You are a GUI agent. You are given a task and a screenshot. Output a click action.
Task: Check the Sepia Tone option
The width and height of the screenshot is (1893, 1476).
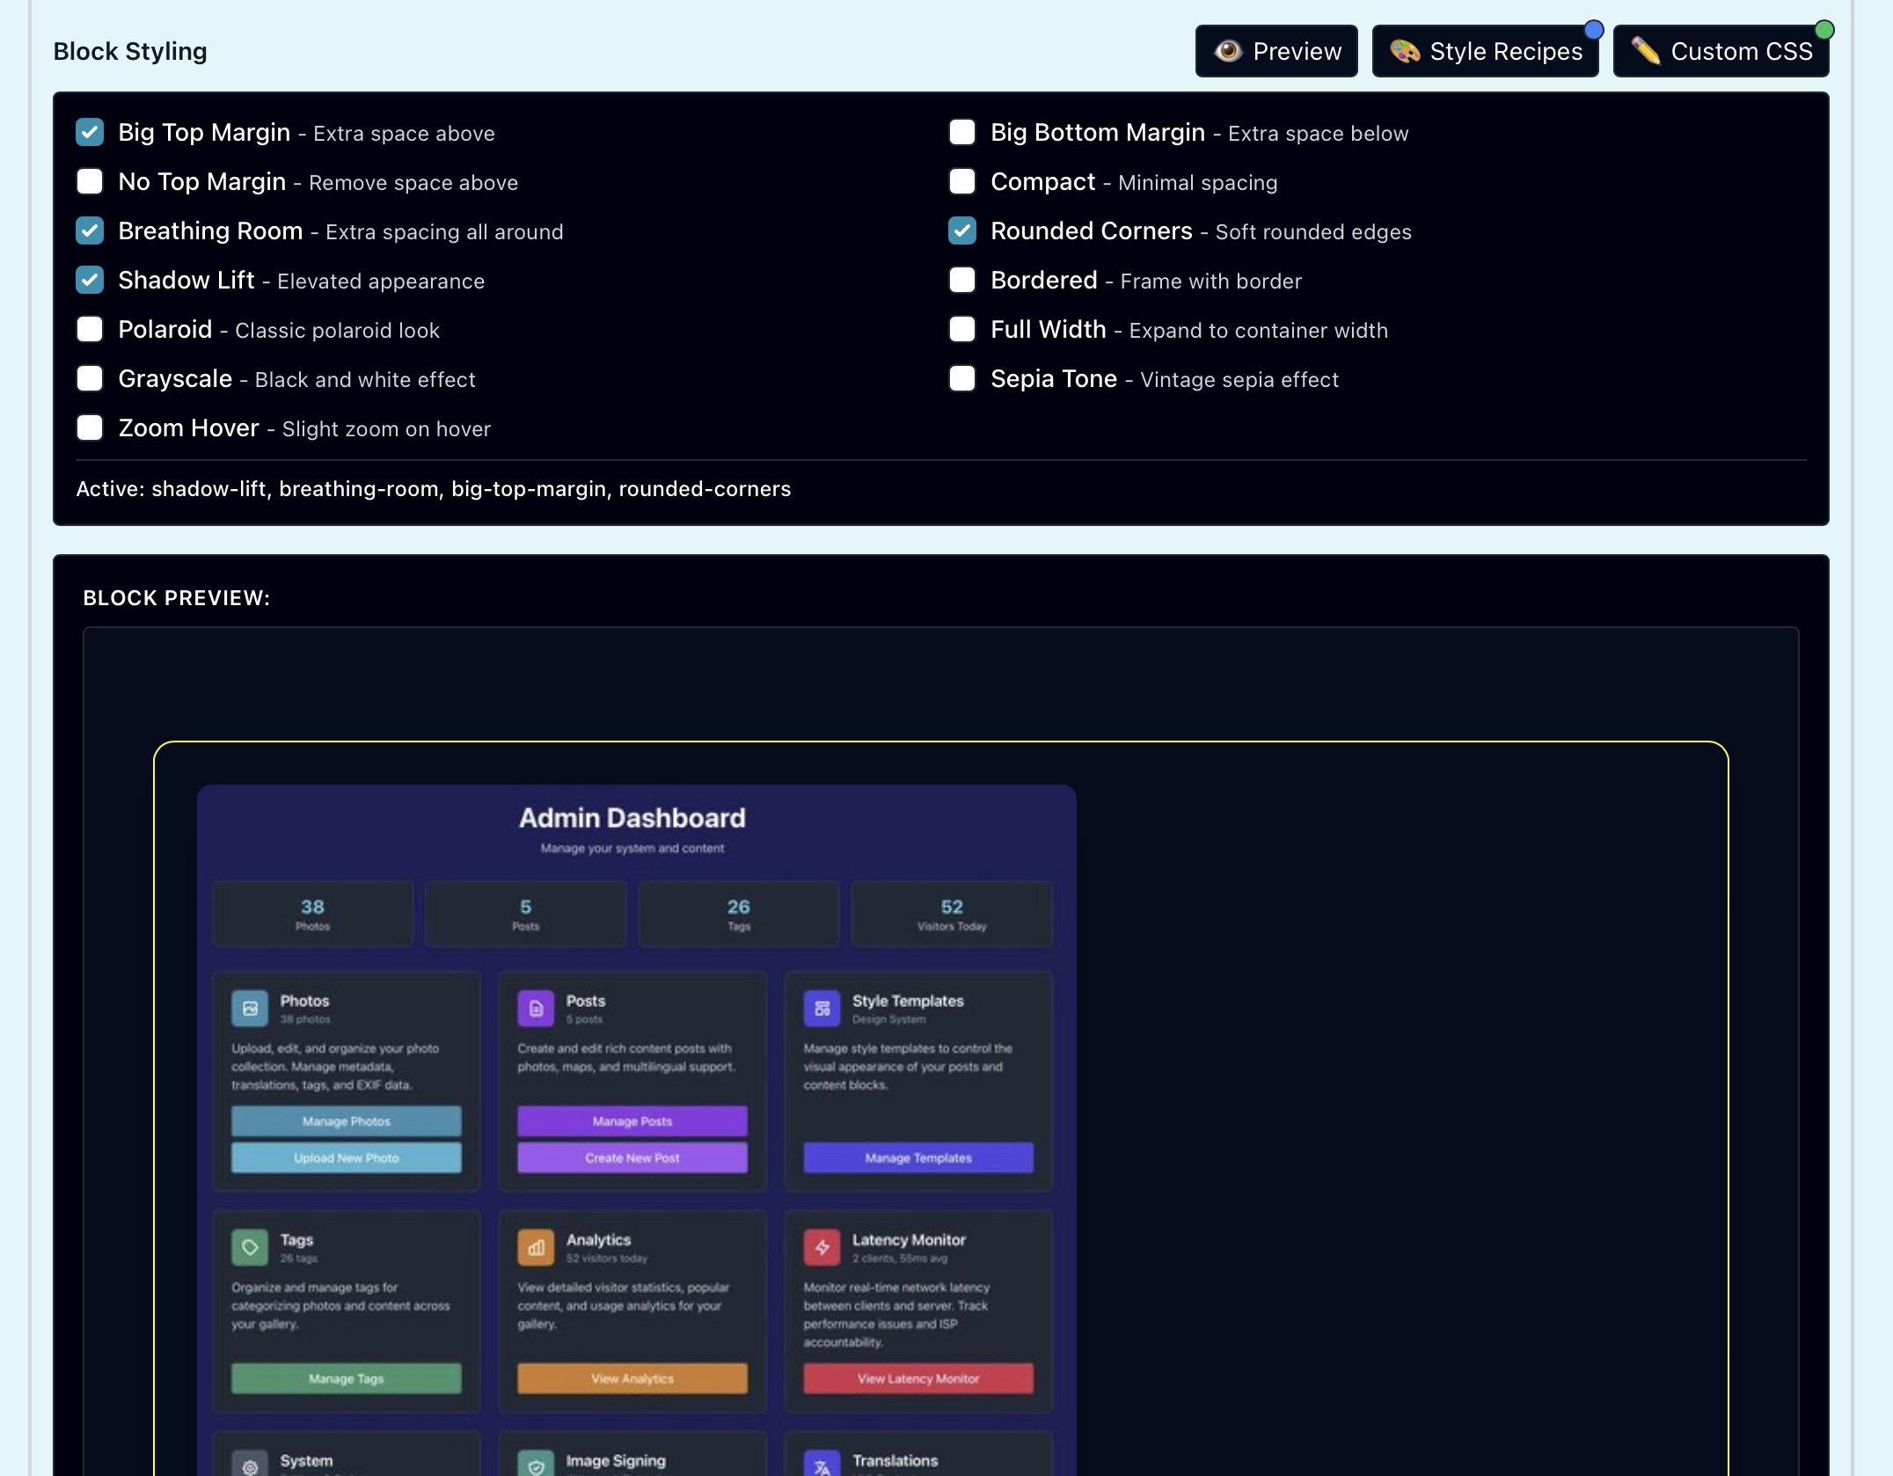962,378
